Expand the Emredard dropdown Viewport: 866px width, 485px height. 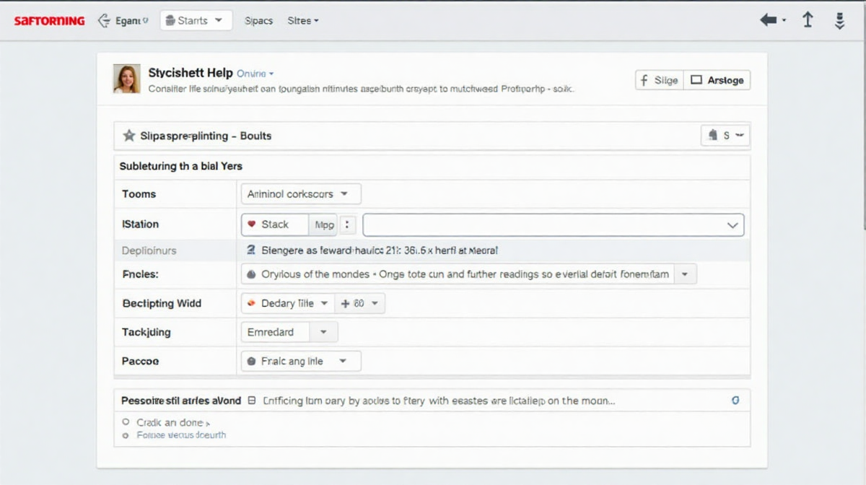[288, 332]
